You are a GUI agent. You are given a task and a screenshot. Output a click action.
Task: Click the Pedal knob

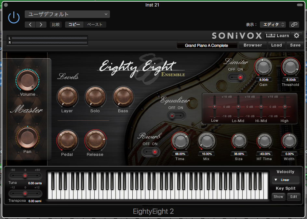click(67, 140)
